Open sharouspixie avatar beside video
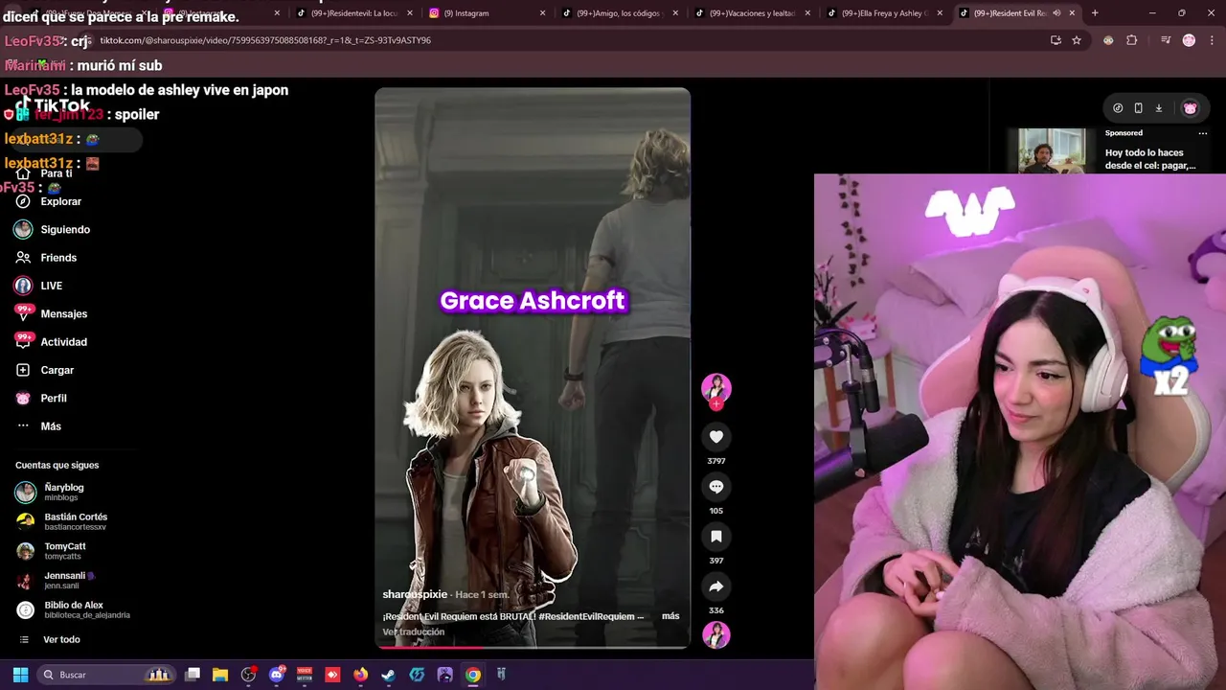Screen dimensions: 1226x690 (x=715, y=387)
